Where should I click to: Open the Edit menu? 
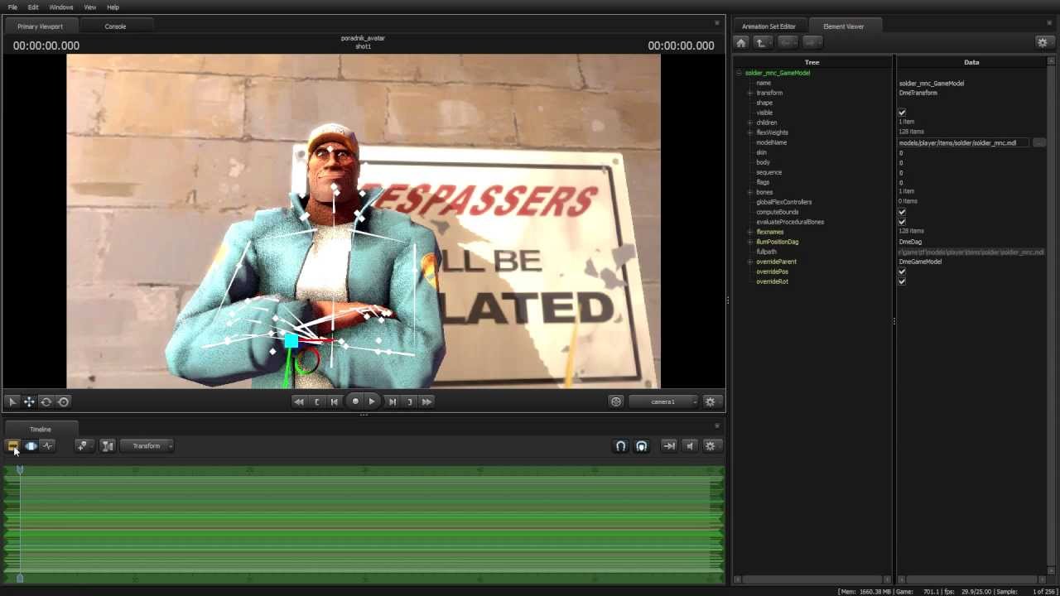coord(33,7)
